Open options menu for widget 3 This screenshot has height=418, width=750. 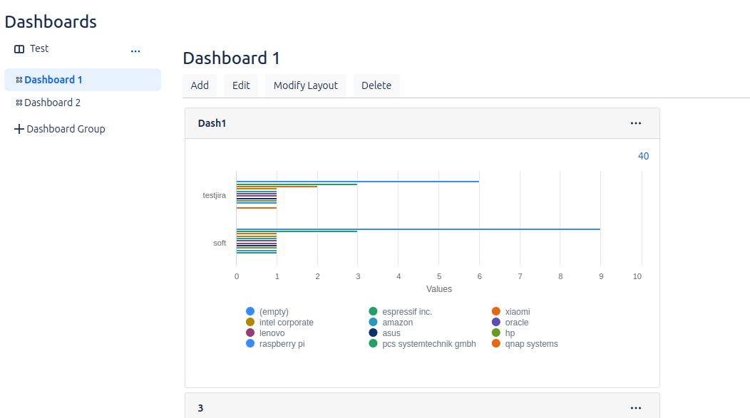pyautogui.click(x=636, y=408)
